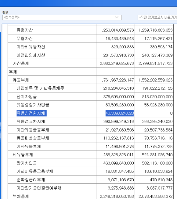This screenshot has width=177, height=199.
Task: Click the 유형자산 value 1,250,014,069,573
Action: click(x=117, y=30)
